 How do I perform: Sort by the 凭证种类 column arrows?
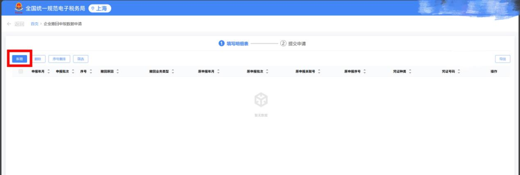click(x=410, y=71)
